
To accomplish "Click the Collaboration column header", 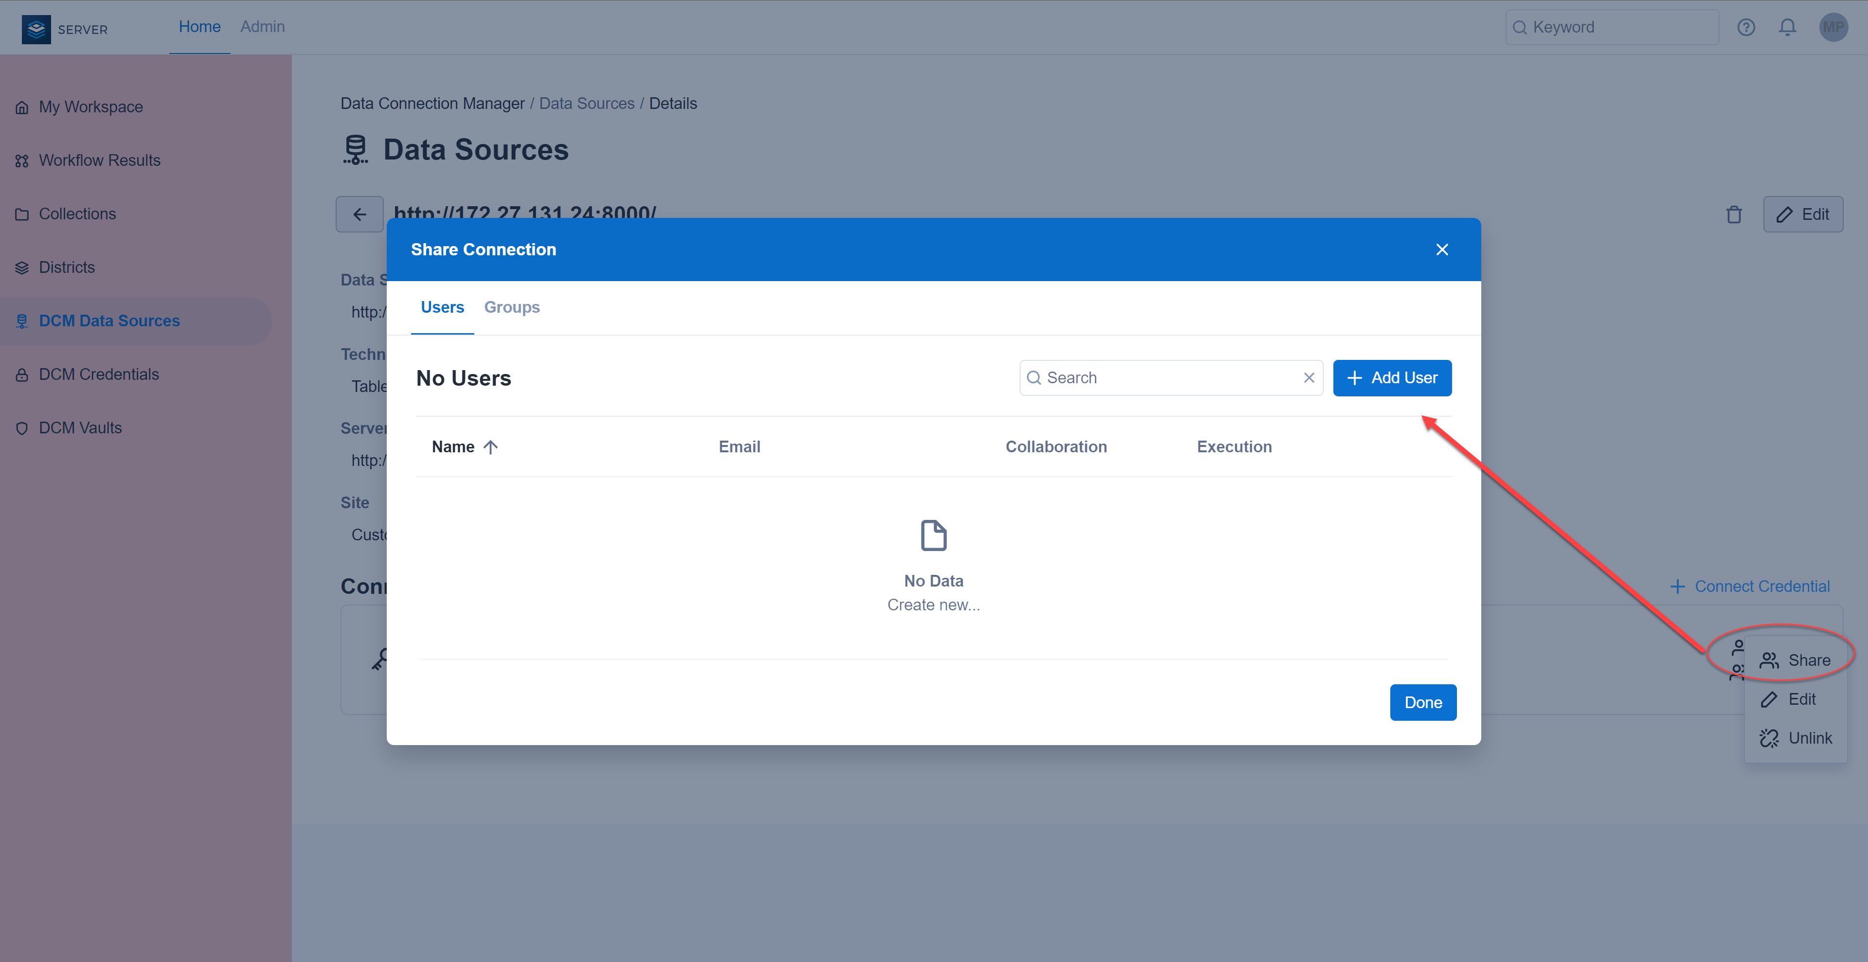I will click(x=1056, y=447).
